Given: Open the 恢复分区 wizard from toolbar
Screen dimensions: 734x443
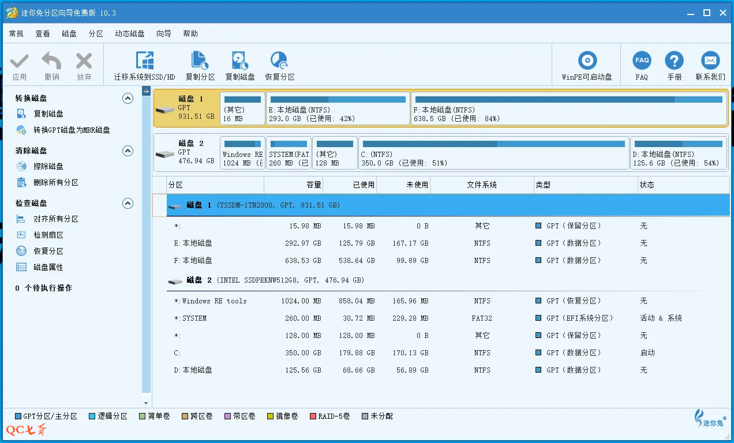Looking at the screenshot, I should [x=279, y=61].
